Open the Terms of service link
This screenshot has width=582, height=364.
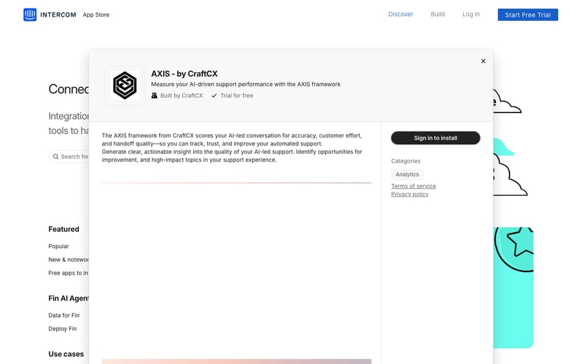413,186
